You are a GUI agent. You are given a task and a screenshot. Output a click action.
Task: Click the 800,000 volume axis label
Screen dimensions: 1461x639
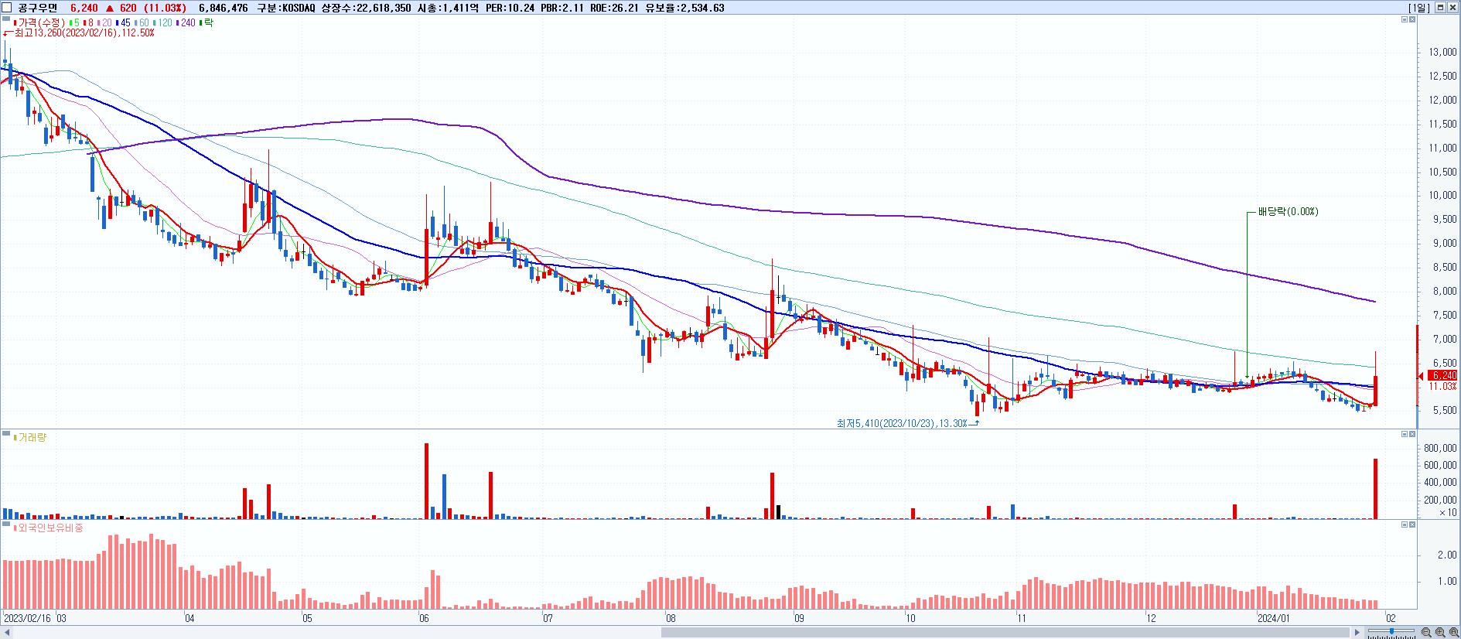click(x=1440, y=448)
